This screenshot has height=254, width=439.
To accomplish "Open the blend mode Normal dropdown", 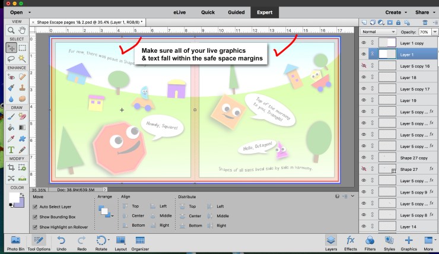I will (378, 31).
